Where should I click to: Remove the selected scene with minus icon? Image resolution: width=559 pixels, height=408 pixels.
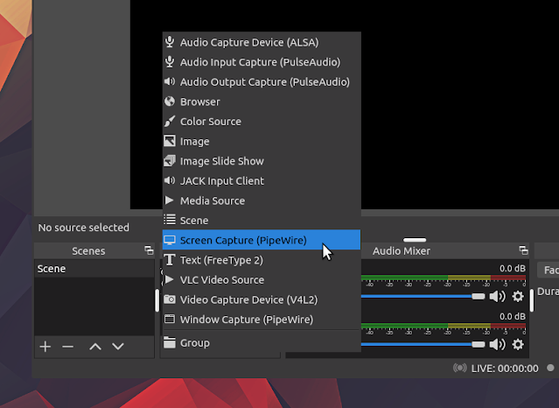click(x=67, y=346)
